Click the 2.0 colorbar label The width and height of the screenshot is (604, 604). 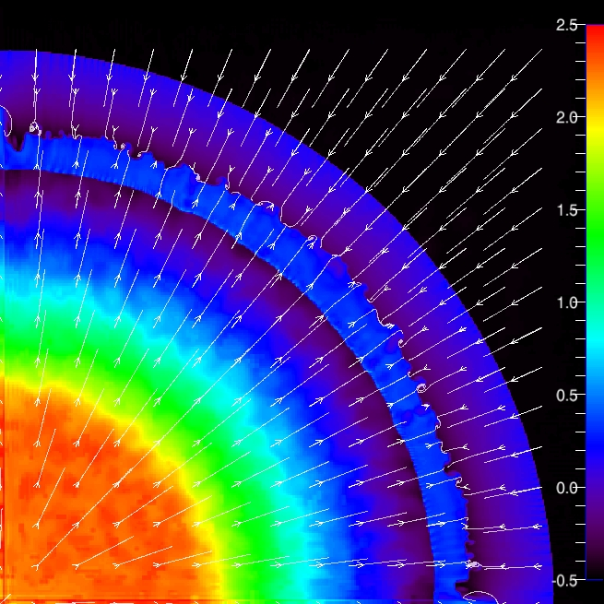point(566,117)
